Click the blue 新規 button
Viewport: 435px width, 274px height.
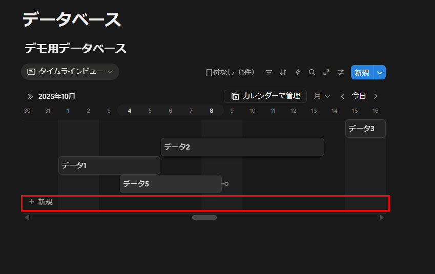pyautogui.click(x=362, y=73)
